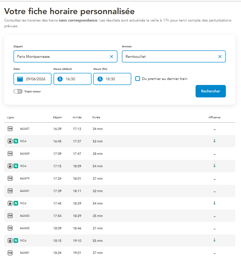Image resolution: width=241 pixels, height=263 pixels.
Task: Click departure time 17:54
Action: tap(57, 216)
